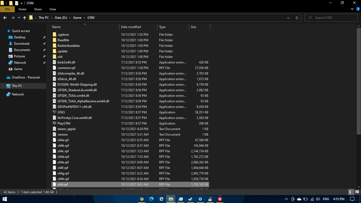
Task: Open Customize Quick Access Toolbar dropdown
Action: [x=21, y=3]
